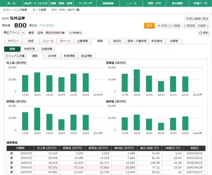Select the 四半期 tab

click(x=52, y=56)
